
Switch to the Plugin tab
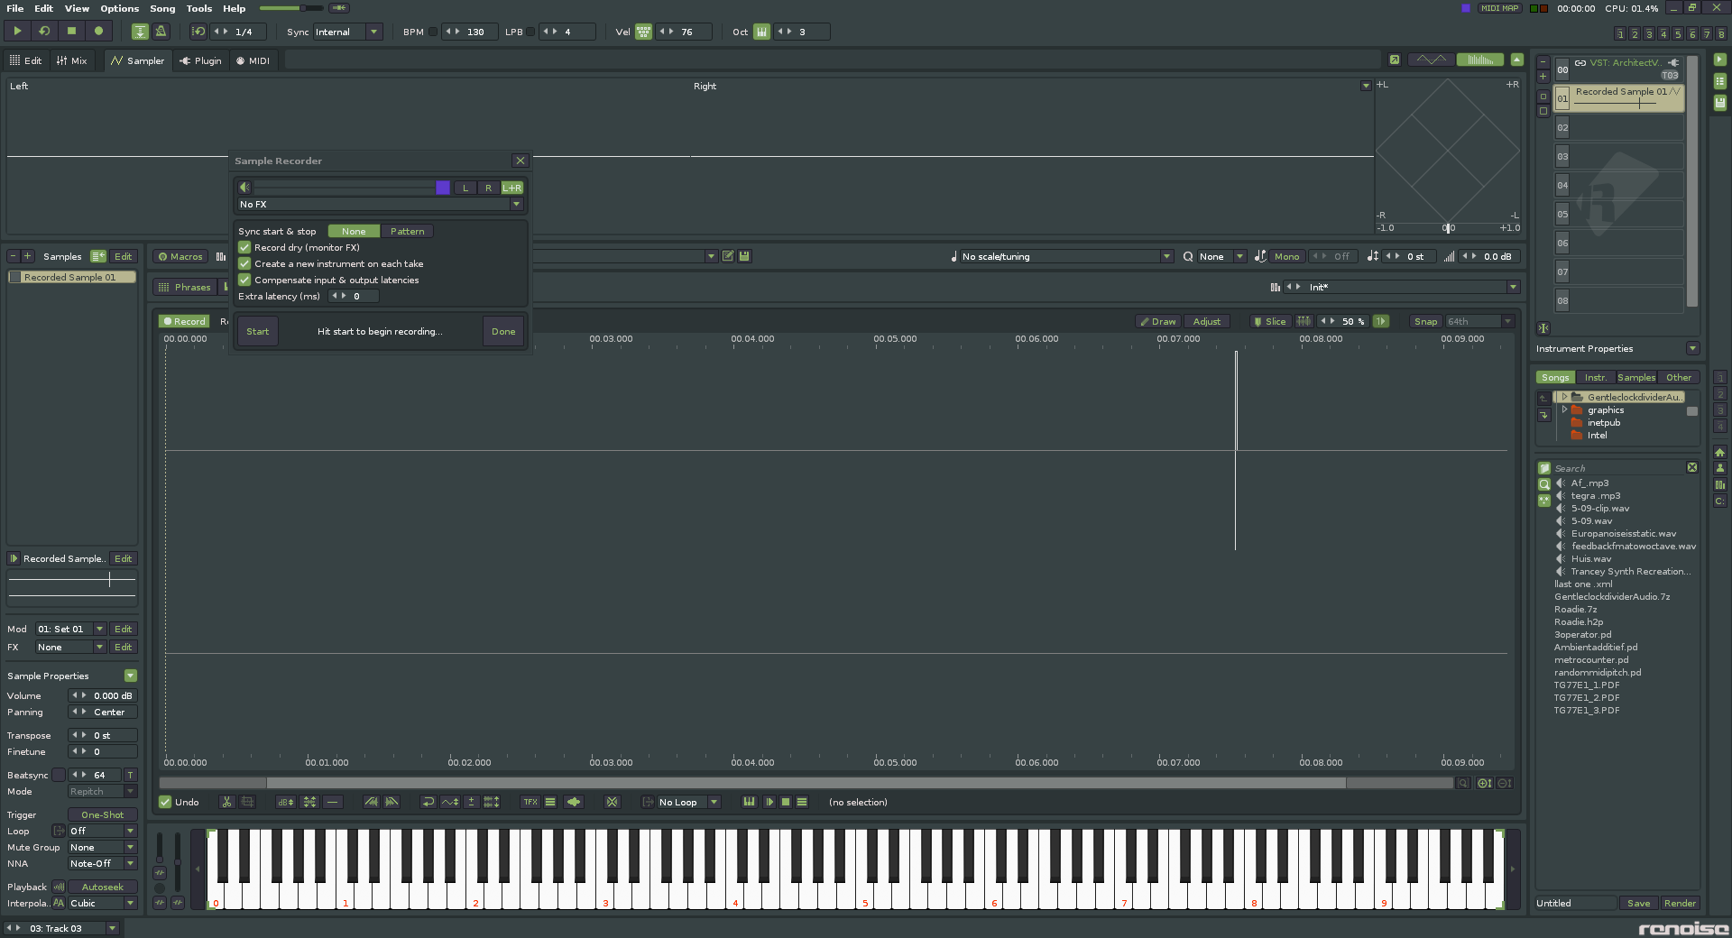[200, 60]
